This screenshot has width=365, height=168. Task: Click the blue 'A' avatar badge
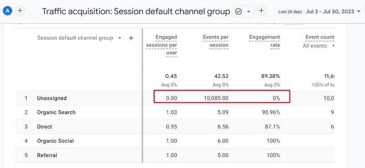(x=7, y=10)
